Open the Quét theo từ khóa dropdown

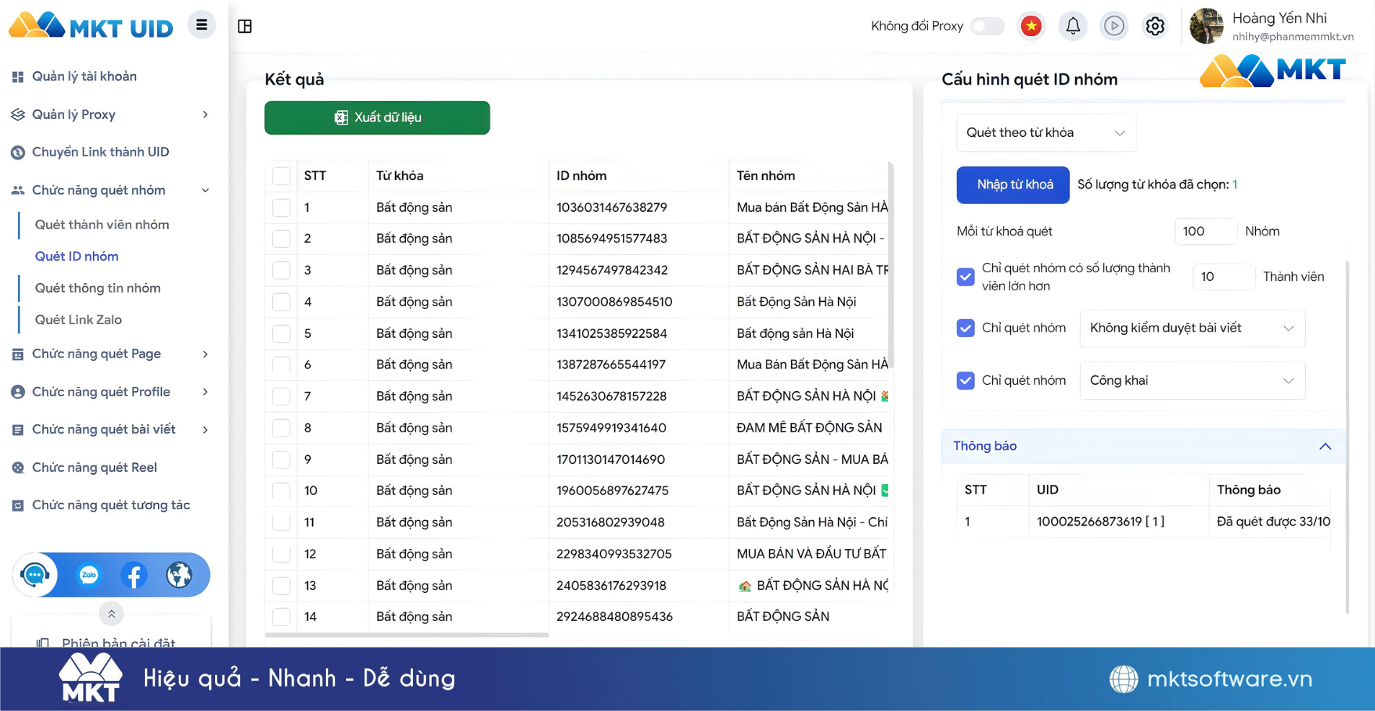1045,133
